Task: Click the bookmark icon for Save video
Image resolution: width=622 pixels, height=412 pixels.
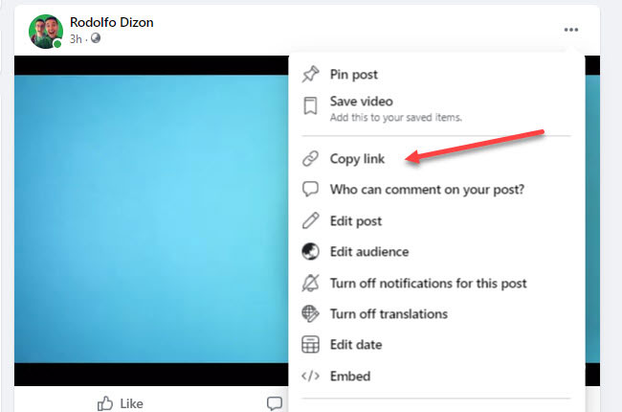Action: pos(310,105)
